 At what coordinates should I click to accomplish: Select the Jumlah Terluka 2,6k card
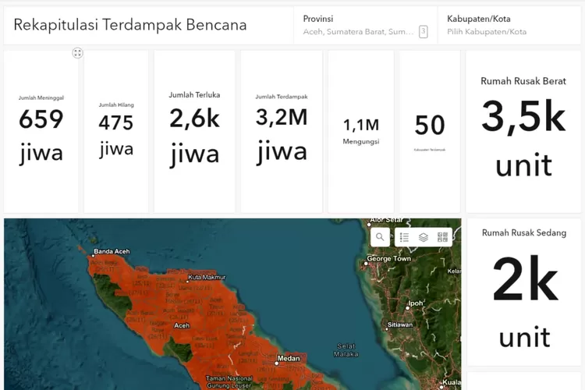pyautogui.click(x=194, y=131)
